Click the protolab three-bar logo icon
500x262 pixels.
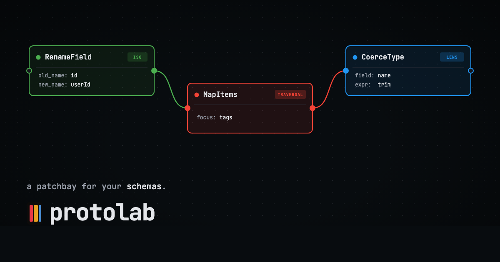[35, 213]
